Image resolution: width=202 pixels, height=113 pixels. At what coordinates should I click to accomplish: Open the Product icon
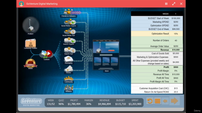point(31,25)
